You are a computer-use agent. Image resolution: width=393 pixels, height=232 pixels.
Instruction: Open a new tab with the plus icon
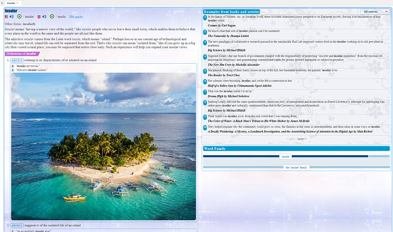coord(2,3)
